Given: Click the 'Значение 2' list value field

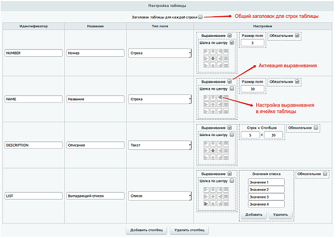Looking at the screenshot, I should 266,190.
